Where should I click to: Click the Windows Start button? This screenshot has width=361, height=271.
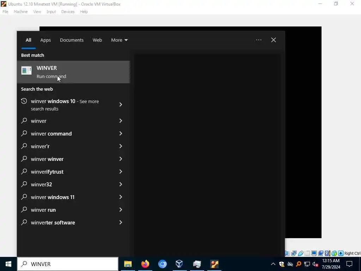pos(8,264)
